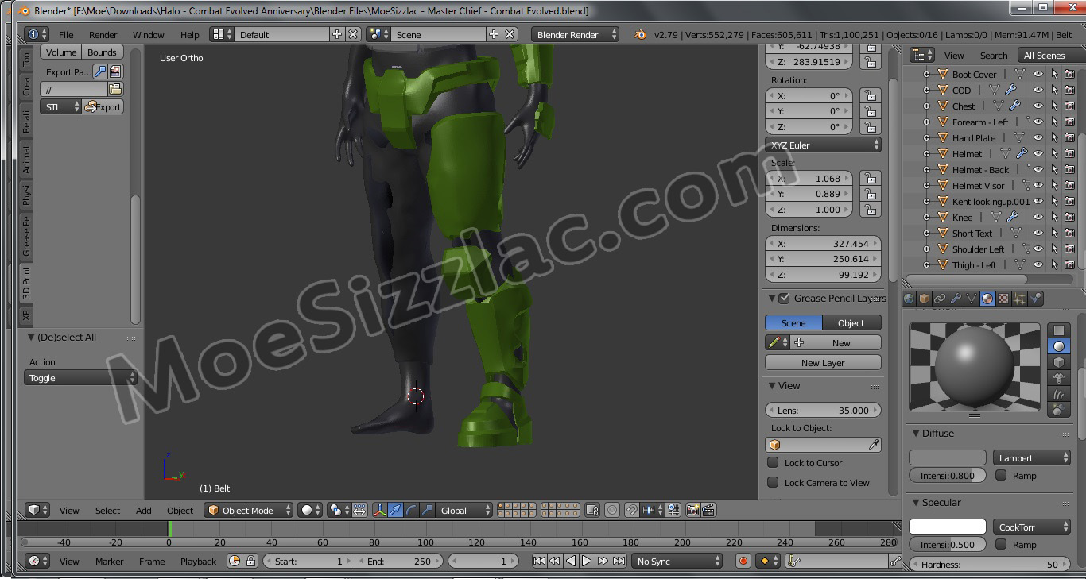The width and height of the screenshot is (1086, 579).
Task: Click the Scale manipulator icon
Action: pyautogui.click(x=427, y=510)
